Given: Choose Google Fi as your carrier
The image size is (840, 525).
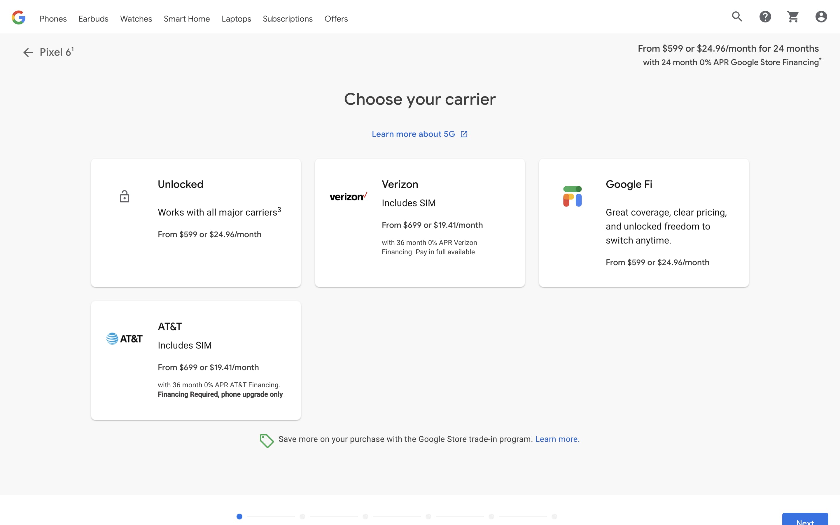Looking at the screenshot, I should 644,223.
